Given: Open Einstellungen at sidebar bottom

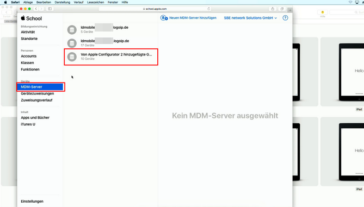Looking at the screenshot, I should tap(32, 201).
